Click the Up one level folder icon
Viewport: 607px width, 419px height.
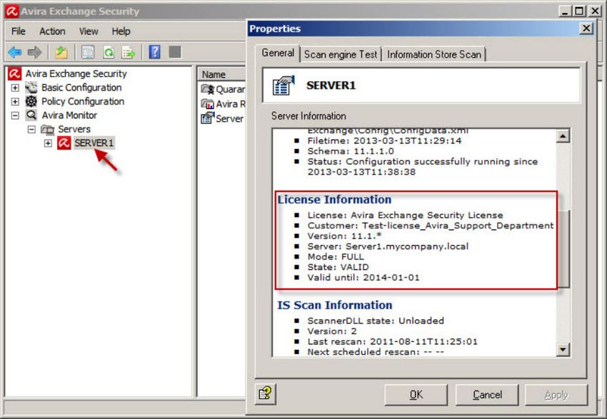[x=61, y=52]
